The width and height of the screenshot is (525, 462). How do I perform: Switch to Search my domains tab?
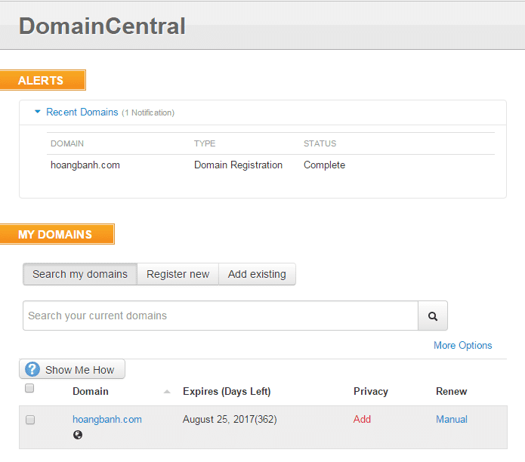tap(80, 274)
